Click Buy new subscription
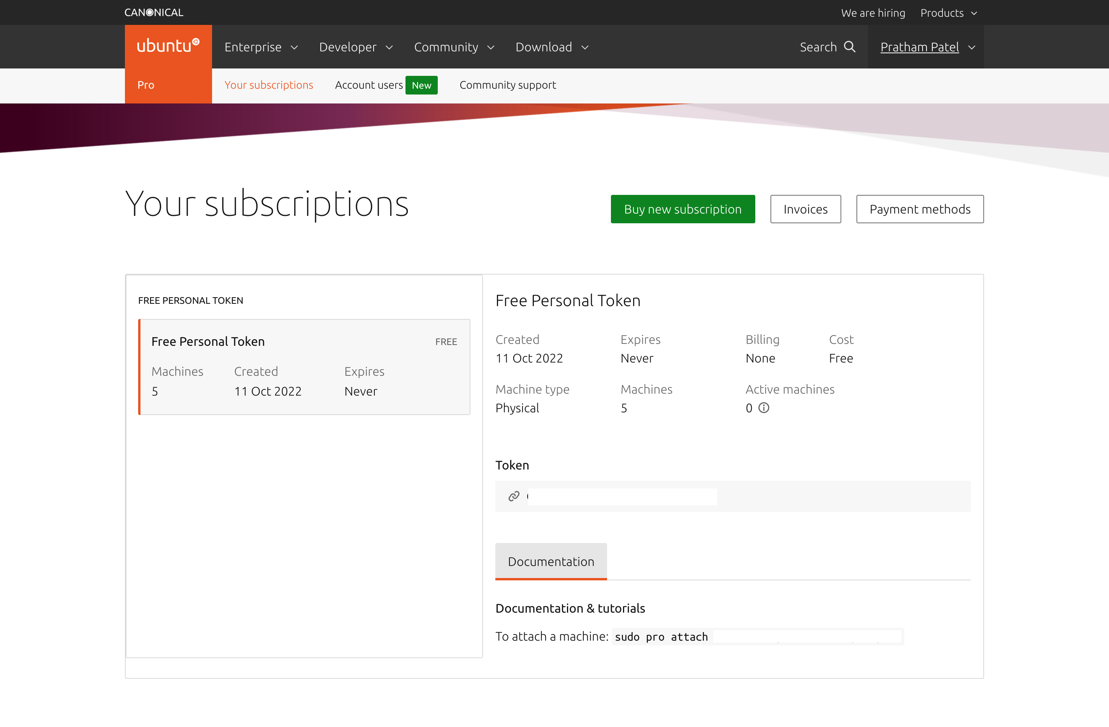Screen dimensions: 1109x727 (x=682, y=208)
